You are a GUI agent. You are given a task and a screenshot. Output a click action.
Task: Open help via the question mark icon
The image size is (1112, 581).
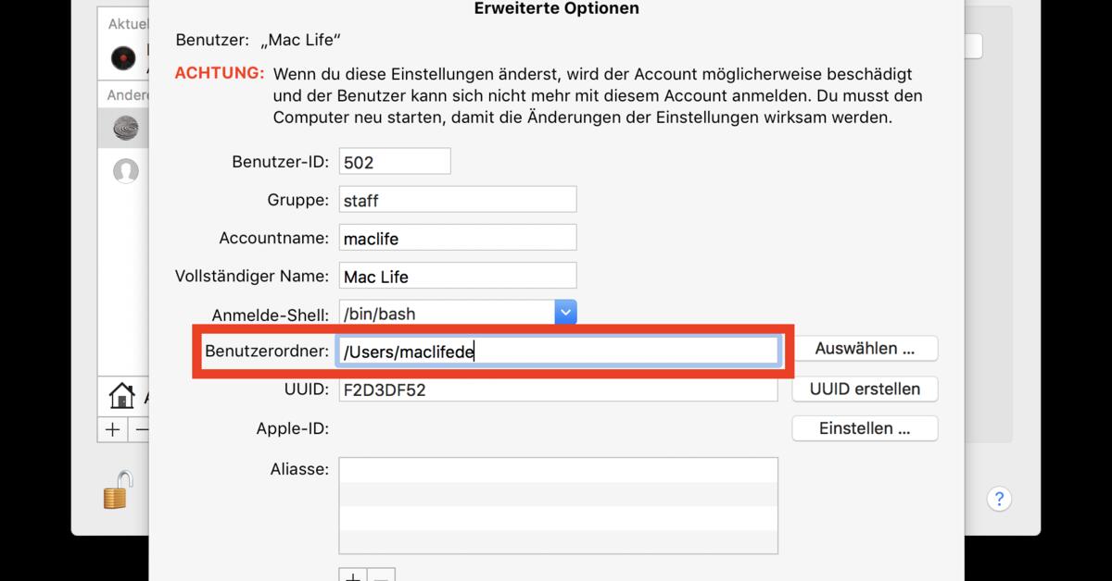point(999,499)
